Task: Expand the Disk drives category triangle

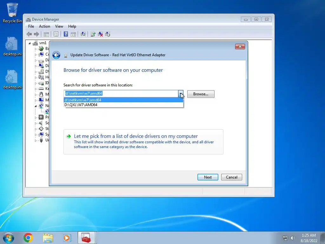Action: click(36, 61)
